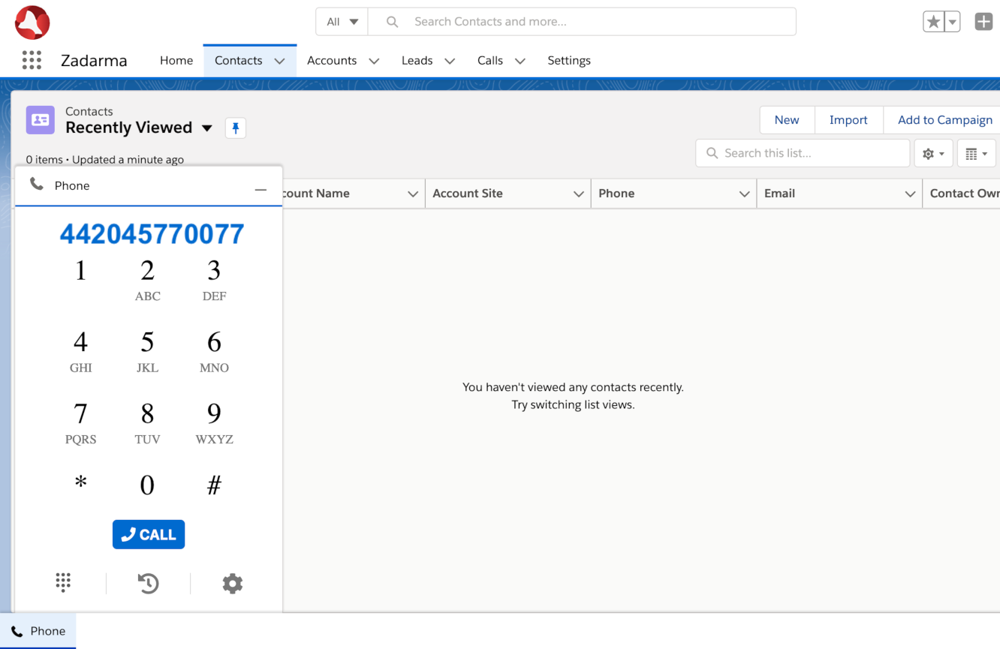Click the global add plus icon
This screenshot has width=1000, height=649.
tap(983, 22)
